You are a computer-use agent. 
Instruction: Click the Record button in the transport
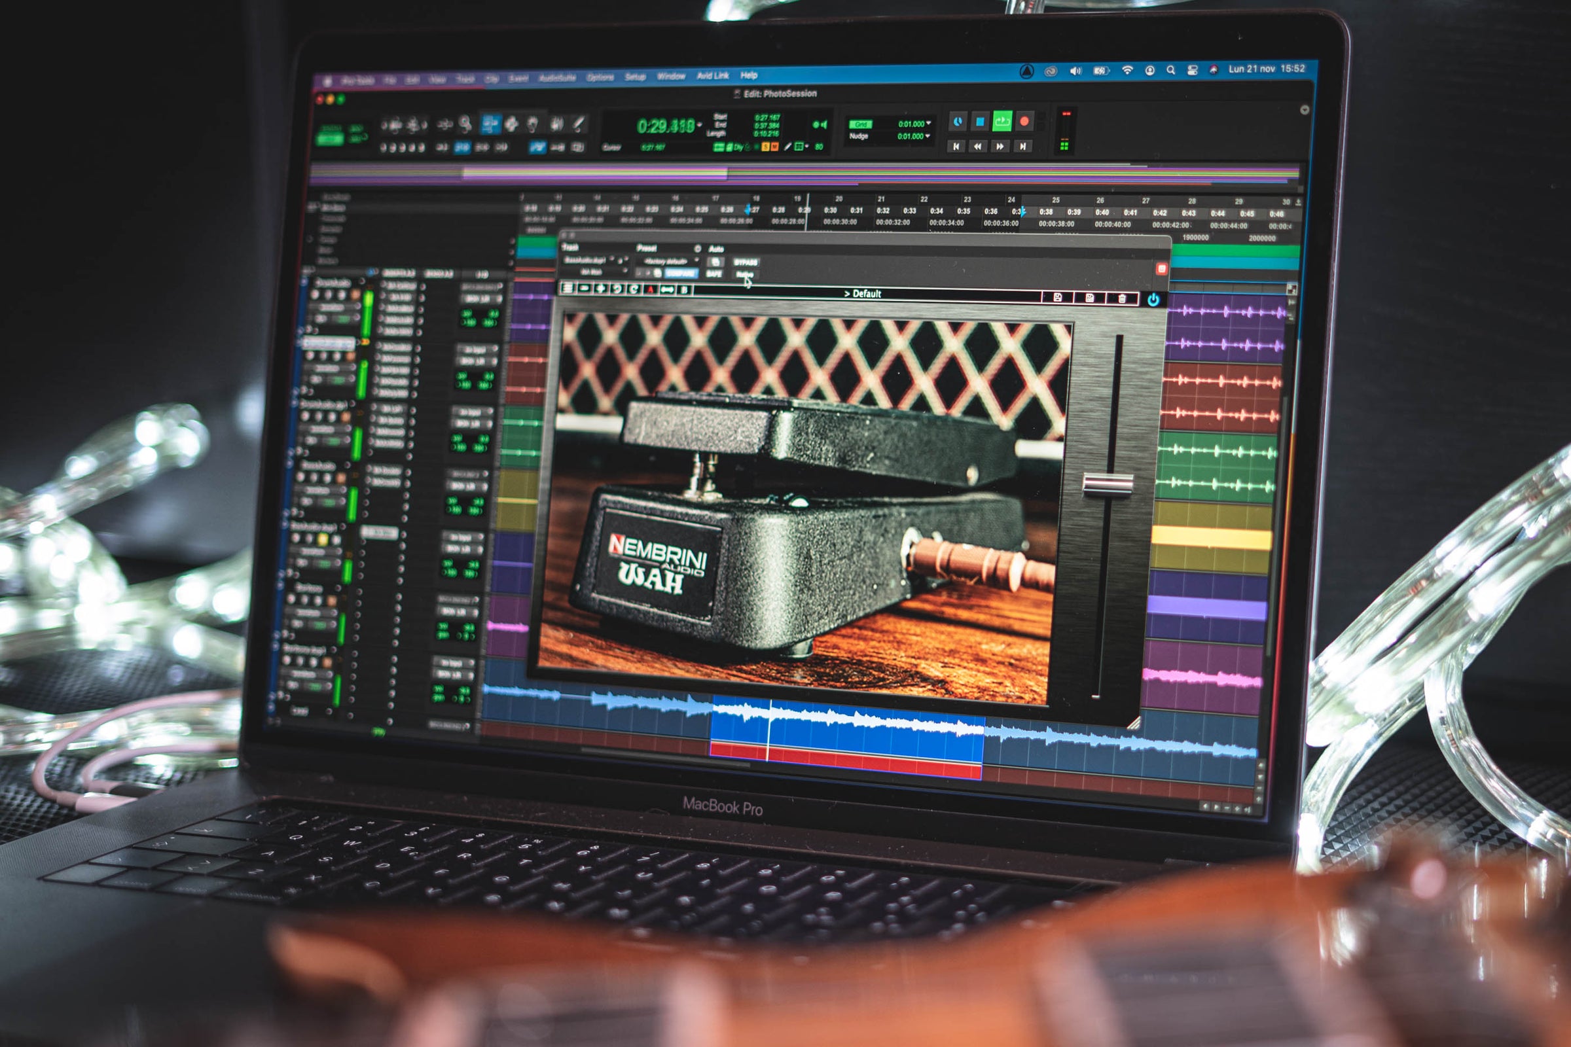(1024, 122)
